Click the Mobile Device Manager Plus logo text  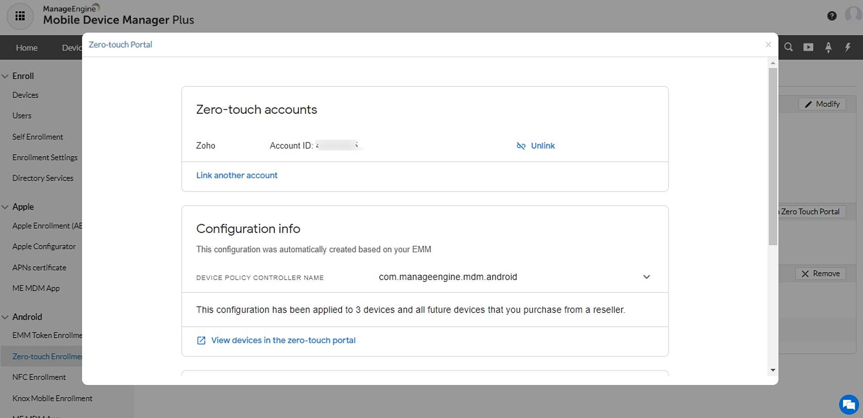tap(118, 20)
